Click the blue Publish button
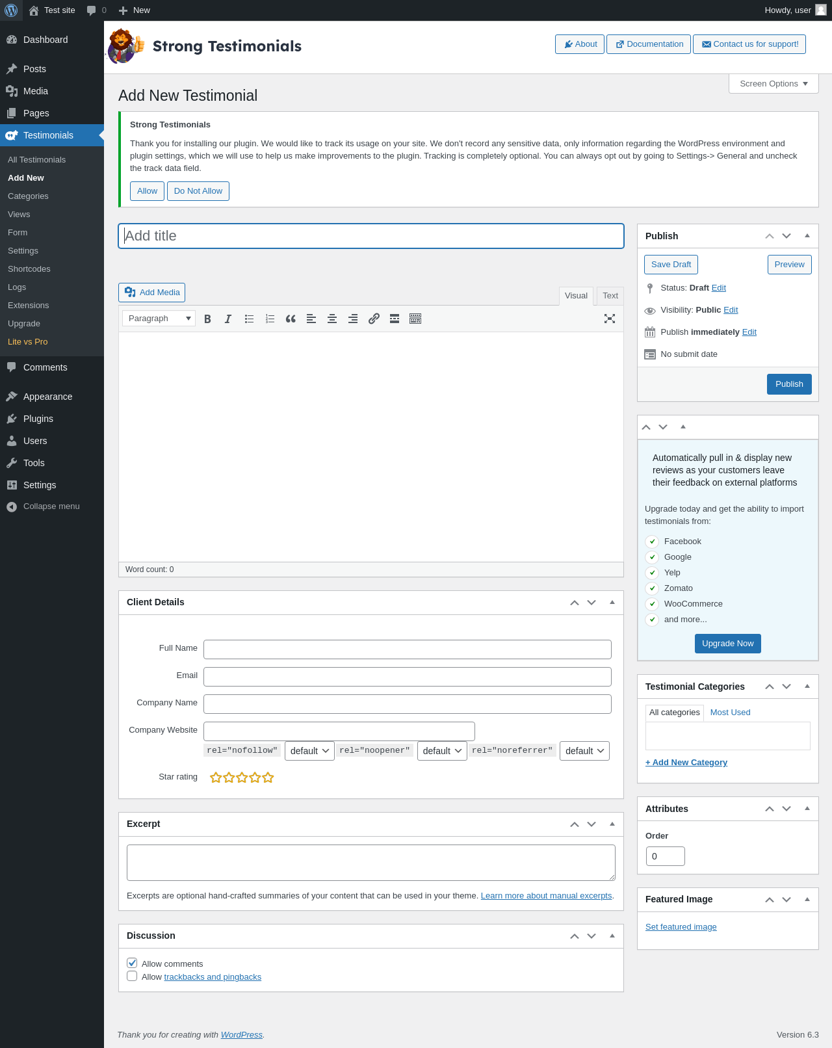This screenshot has width=832, height=1048. (x=789, y=384)
